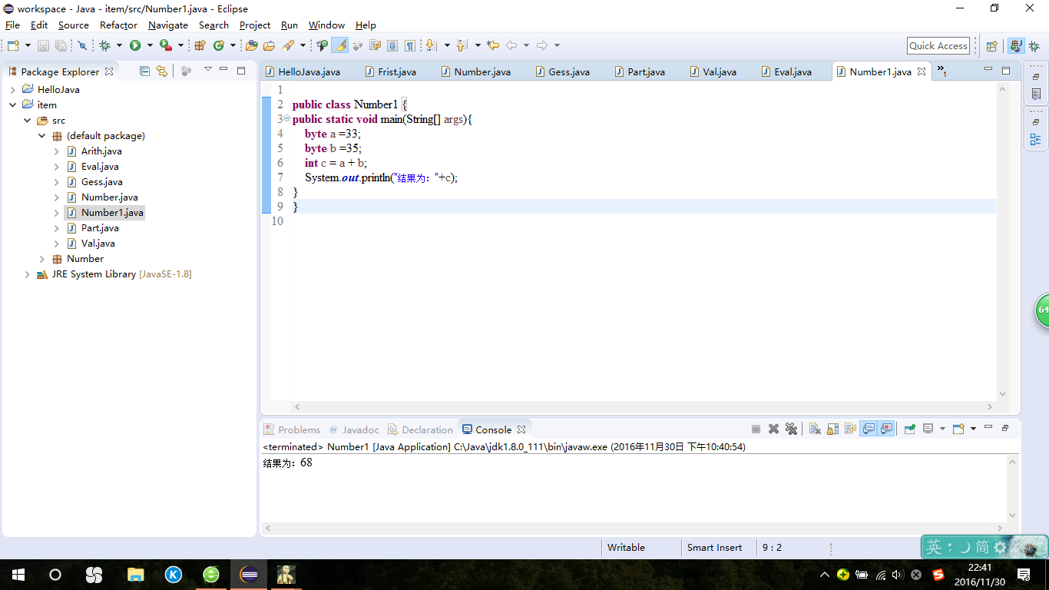Switch to the Debug perspective icon
Viewport: 1049px width, 590px height.
click(1034, 45)
